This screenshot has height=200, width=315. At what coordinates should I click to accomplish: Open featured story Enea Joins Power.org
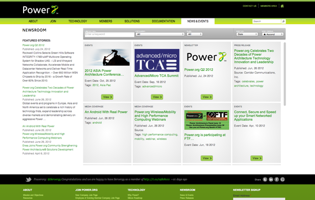click(x=50, y=148)
